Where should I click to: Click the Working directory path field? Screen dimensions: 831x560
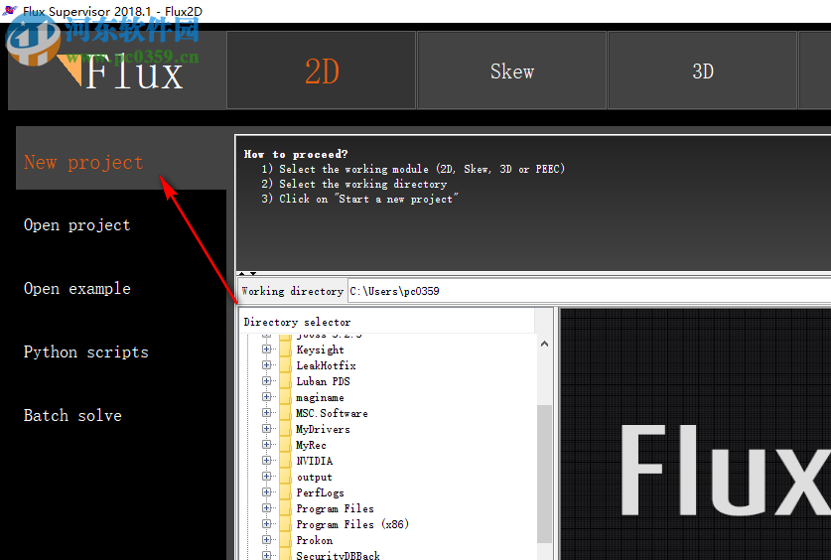pyautogui.click(x=589, y=291)
